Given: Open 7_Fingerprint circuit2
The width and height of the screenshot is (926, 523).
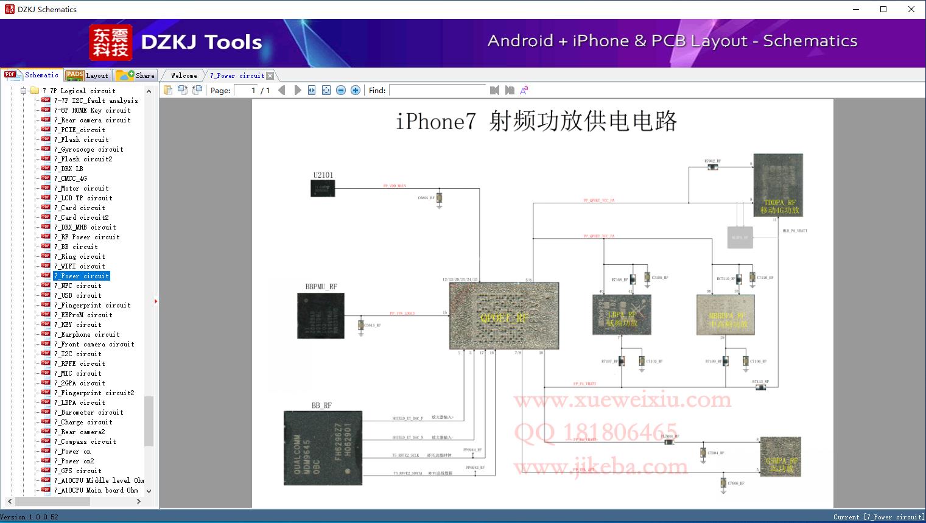Looking at the screenshot, I should pyautogui.click(x=94, y=393).
